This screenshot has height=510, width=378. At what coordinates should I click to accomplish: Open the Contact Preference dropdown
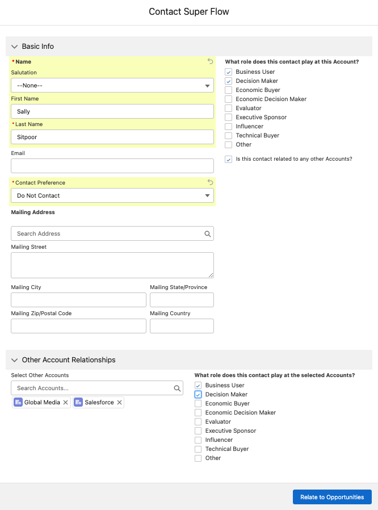click(x=111, y=194)
